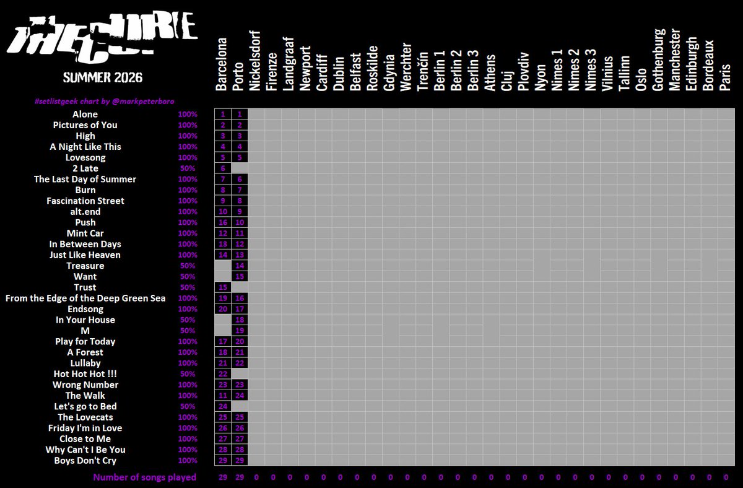Select the song title Alone
This screenshot has height=488, width=743.
(85, 114)
